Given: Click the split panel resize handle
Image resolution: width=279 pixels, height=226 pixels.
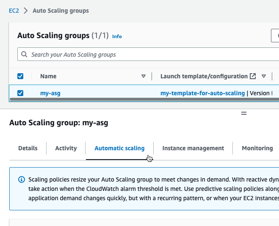Looking at the screenshot, I should click(x=243, y=113).
